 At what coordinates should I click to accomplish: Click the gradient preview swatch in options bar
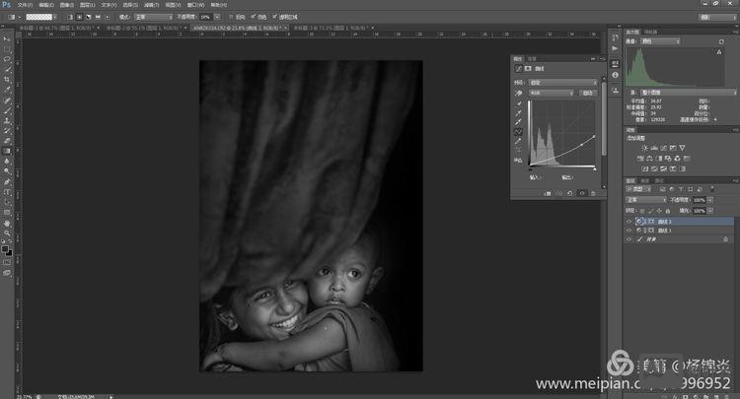pos(38,17)
